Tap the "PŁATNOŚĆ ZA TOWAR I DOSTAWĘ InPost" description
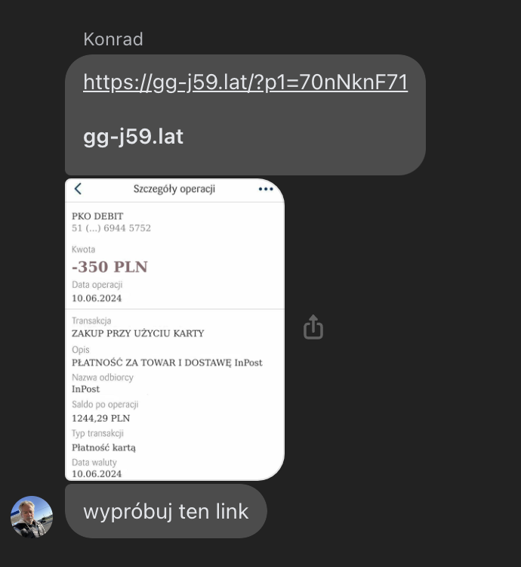The height and width of the screenshot is (567, 521). (x=167, y=363)
